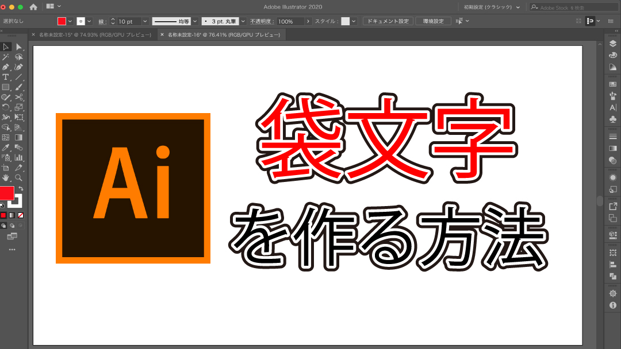Select the Curvature tool
621x349 pixels.
point(18,67)
